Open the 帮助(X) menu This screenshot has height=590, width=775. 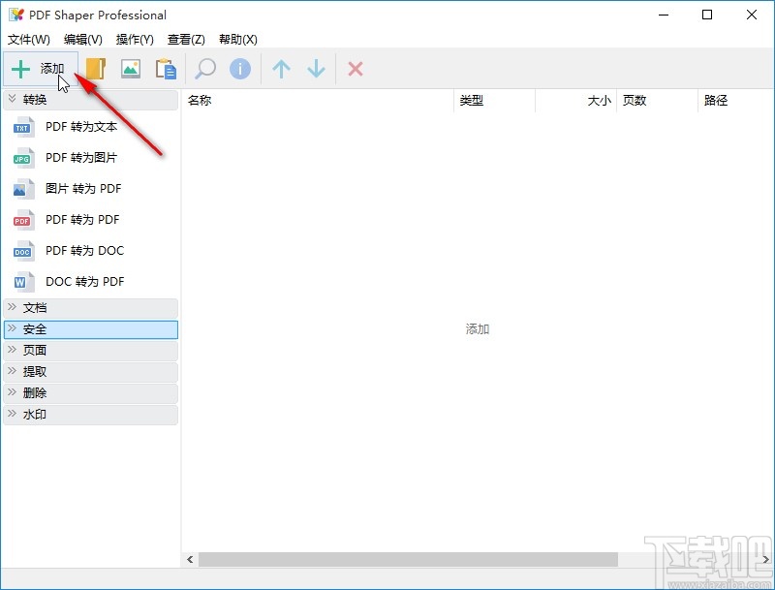point(236,40)
